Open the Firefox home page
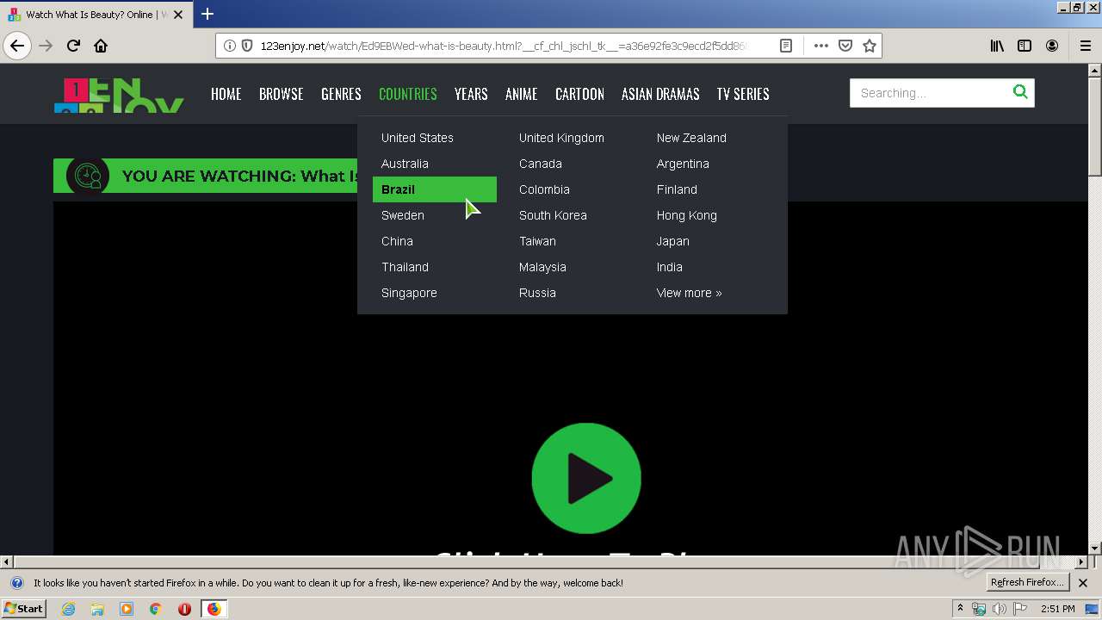 (101, 46)
